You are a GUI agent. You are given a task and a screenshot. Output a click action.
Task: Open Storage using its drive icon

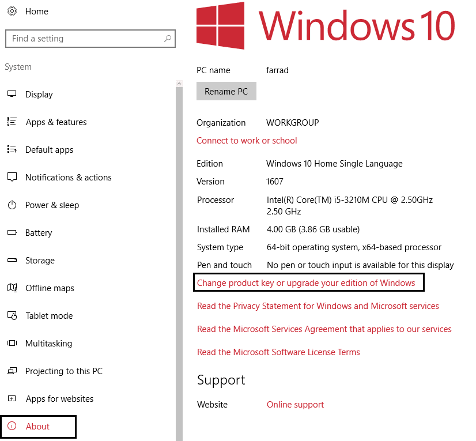click(12, 260)
